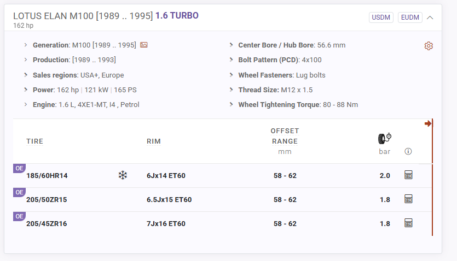The image size is (457, 261).
Task: Click the engine text 1.6 L, 4XE1-MT
Action: pos(83,105)
